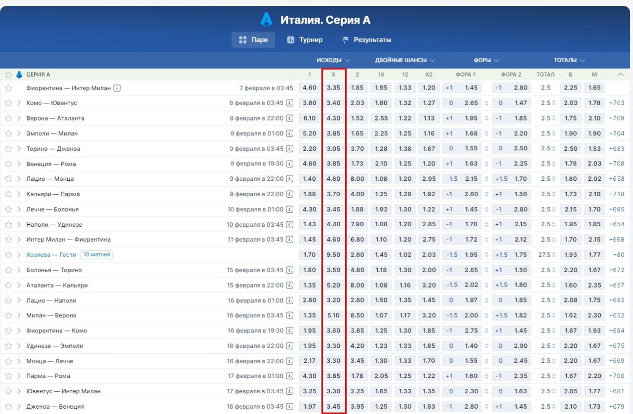Open the ТОТАЛЫ dropdown

point(569,60)
